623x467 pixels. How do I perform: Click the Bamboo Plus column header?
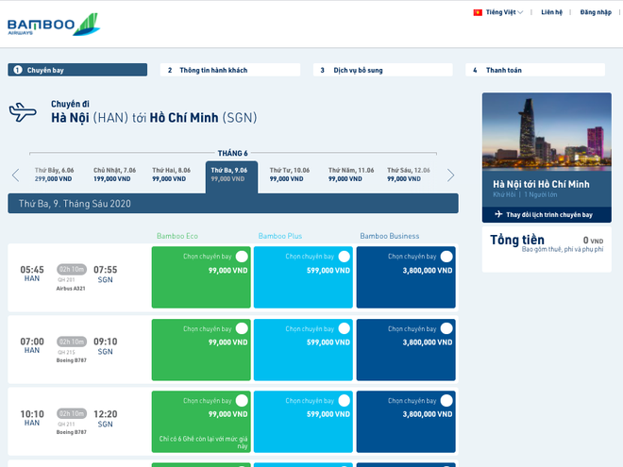pos(279,236)
